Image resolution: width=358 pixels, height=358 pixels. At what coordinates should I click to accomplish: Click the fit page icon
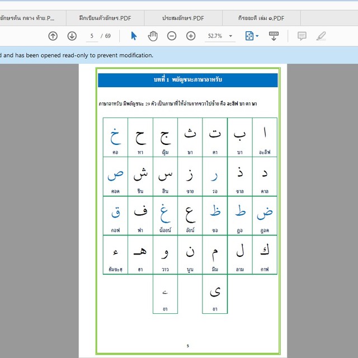249,36
